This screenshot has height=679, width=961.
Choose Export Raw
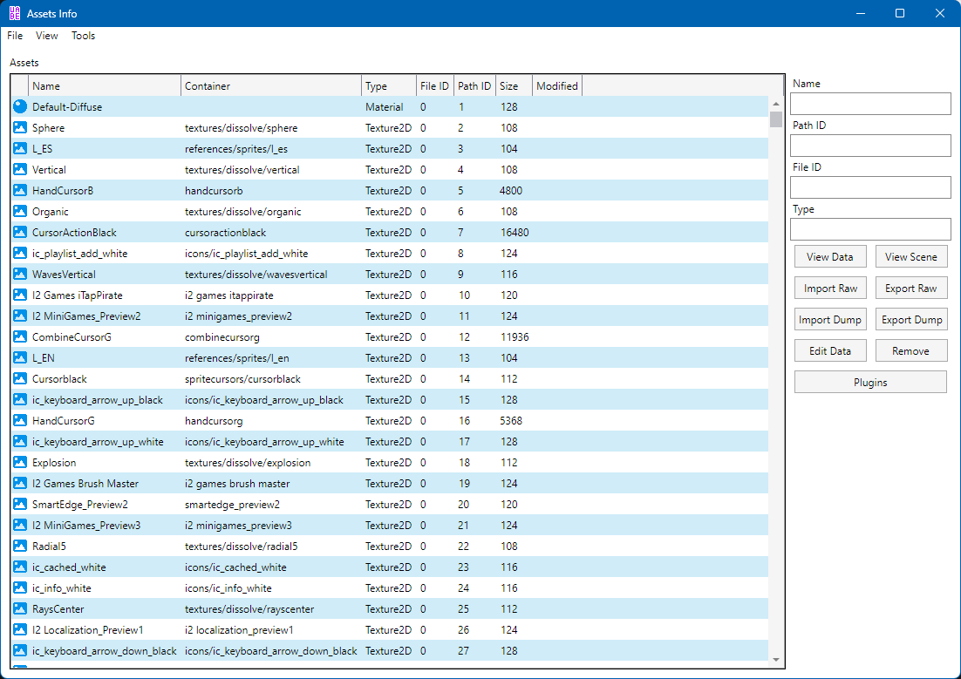tap(911, 288)
